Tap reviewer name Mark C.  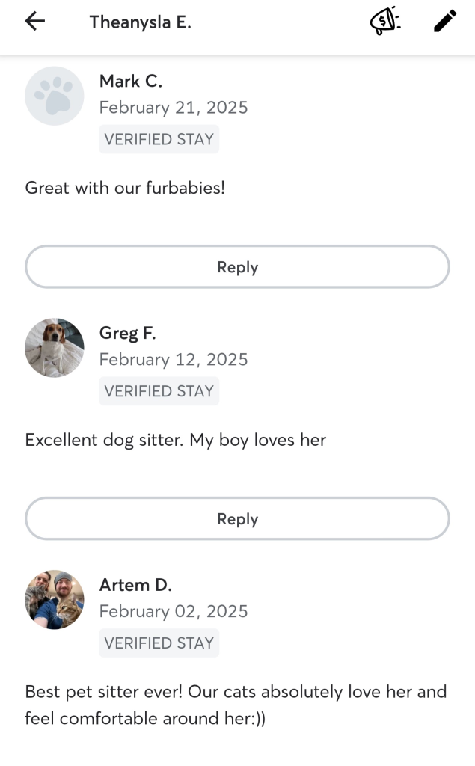tap(131, 81)
